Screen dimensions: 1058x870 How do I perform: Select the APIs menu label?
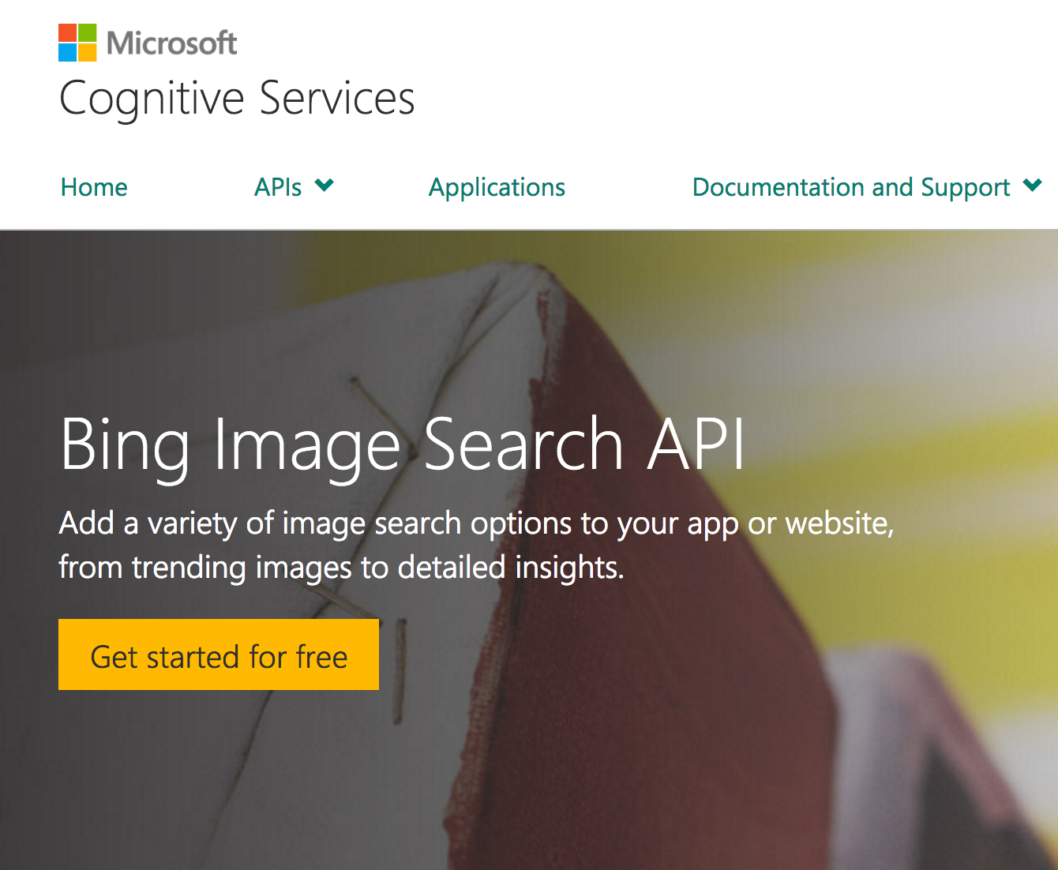tap(278, 187)
